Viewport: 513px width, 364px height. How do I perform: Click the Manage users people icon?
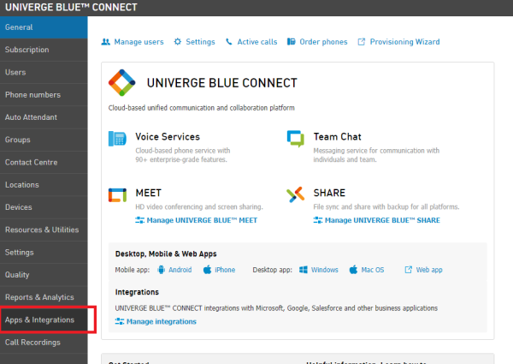106,42
